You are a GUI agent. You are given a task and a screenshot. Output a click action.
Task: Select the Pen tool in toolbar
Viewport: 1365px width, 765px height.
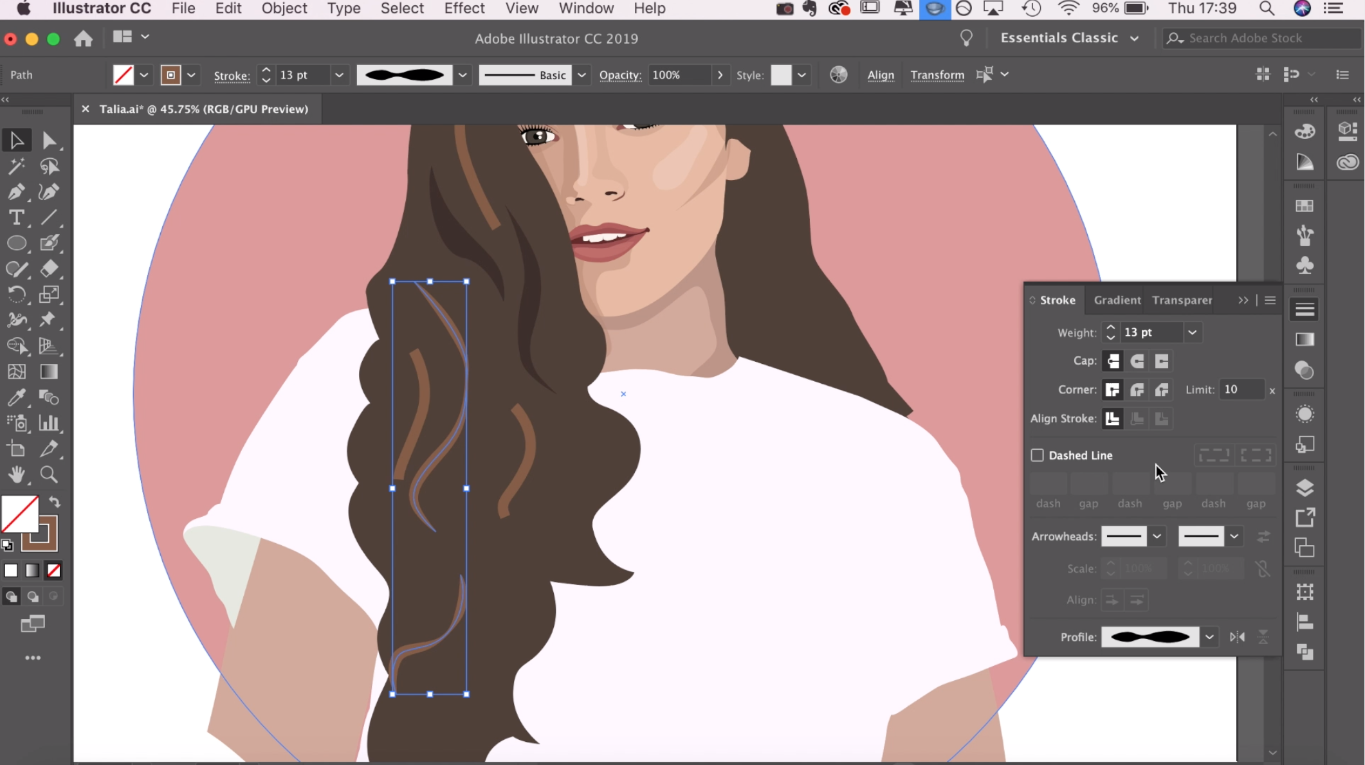click(16, 193)
